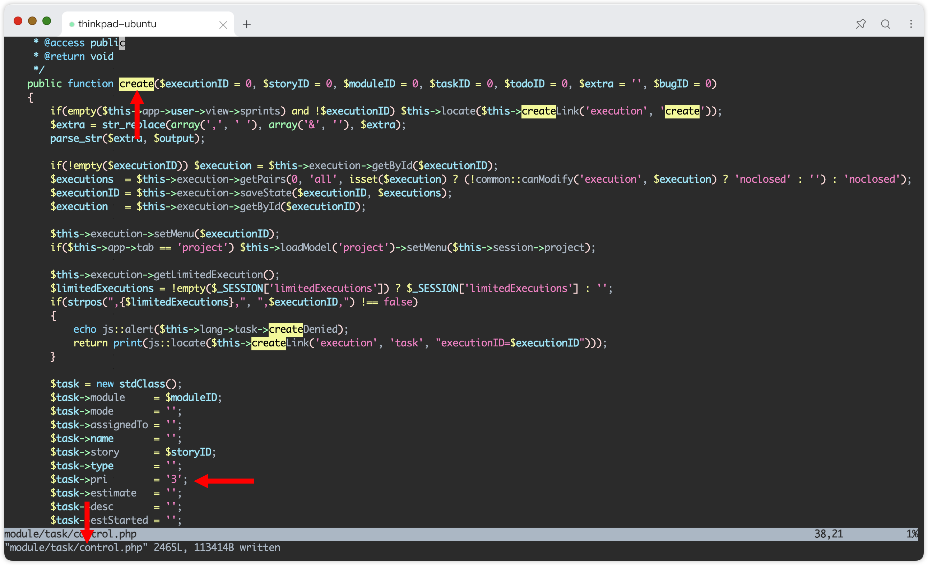Click the highlighted createDenied text
Image resolution: width=928 pixels, height=565 pixels.
click(x=286, y=330)
